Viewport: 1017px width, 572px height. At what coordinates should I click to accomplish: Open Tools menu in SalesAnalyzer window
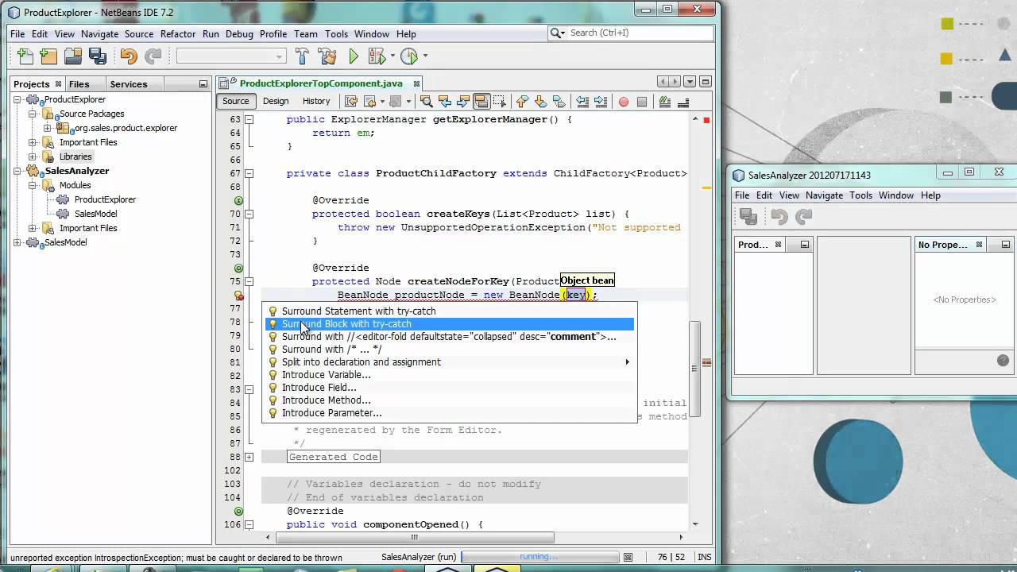[x=861, y=195]
